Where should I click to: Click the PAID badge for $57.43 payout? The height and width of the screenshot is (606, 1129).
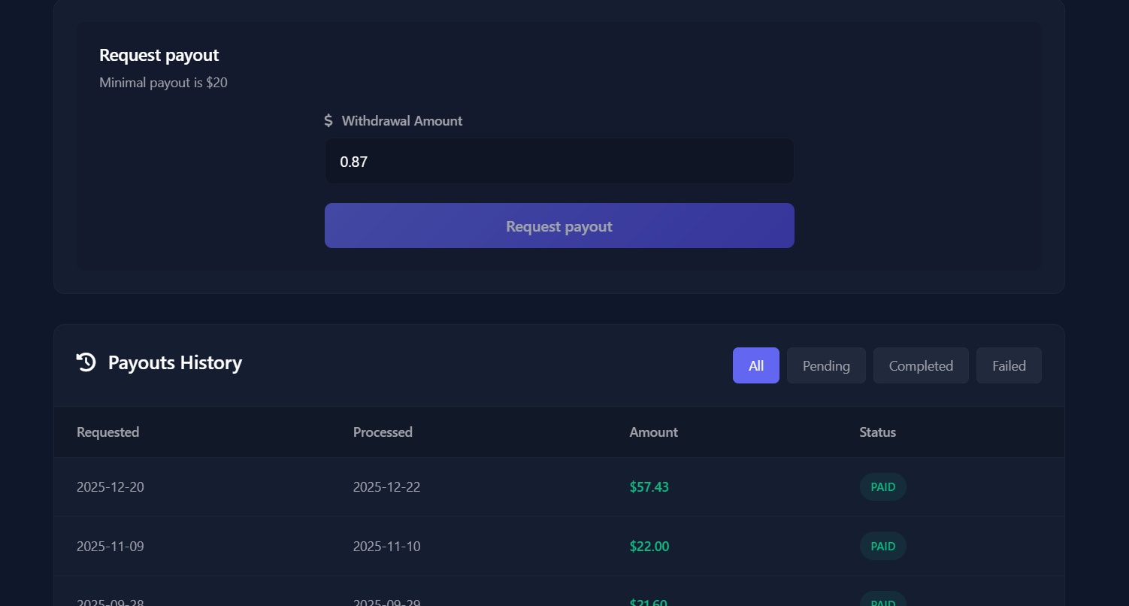(x=882, y=487)
